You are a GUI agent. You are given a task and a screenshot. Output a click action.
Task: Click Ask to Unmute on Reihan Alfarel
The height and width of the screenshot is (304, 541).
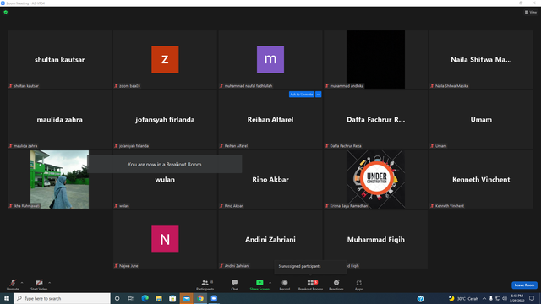click(x=302, y=95)
